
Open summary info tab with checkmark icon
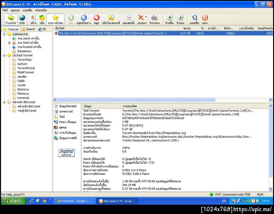[x=66, y=106]
